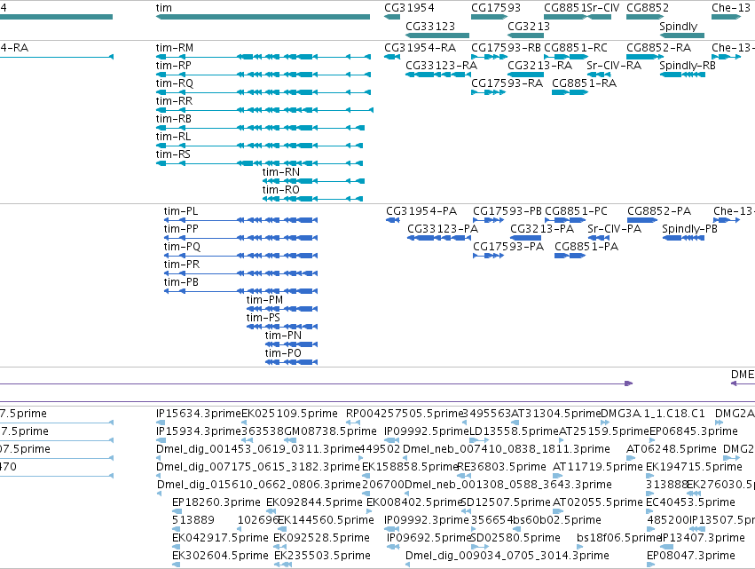The height and width of the screenshot is (569, 755).
Task: Select the CG3213-RA transcript label
Action: [539, 66]
